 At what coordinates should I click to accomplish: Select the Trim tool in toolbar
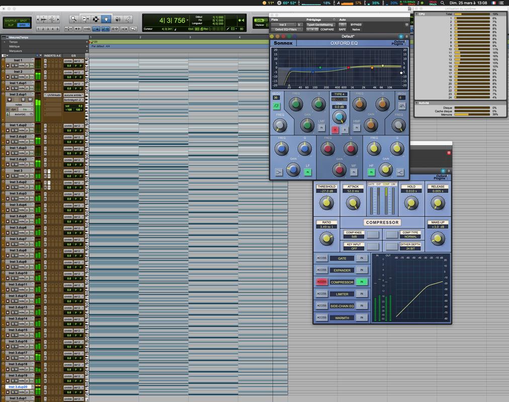pos(85,19)
